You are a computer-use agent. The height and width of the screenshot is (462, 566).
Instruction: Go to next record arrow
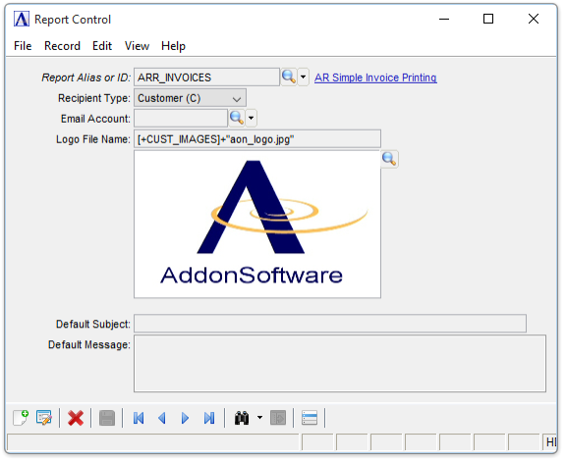pyautogui.click(x=185, y=418)
